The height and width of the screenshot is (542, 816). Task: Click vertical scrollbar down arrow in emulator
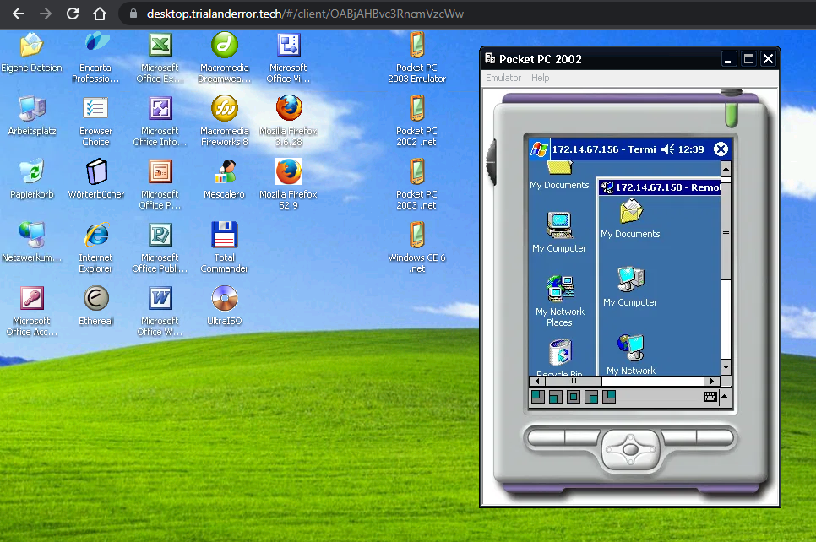point(726,366)
